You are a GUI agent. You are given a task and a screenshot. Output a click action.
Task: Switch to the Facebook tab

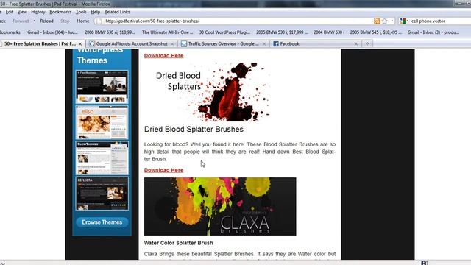click(316, 44)
